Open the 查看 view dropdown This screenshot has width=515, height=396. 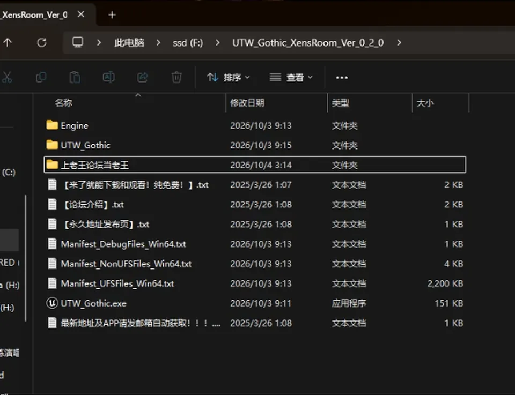click(291, 77)
